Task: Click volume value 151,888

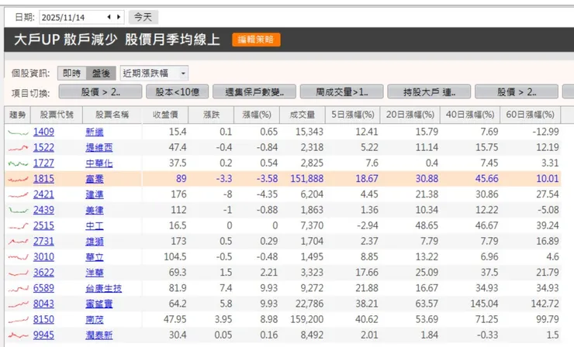Action: 306,179
